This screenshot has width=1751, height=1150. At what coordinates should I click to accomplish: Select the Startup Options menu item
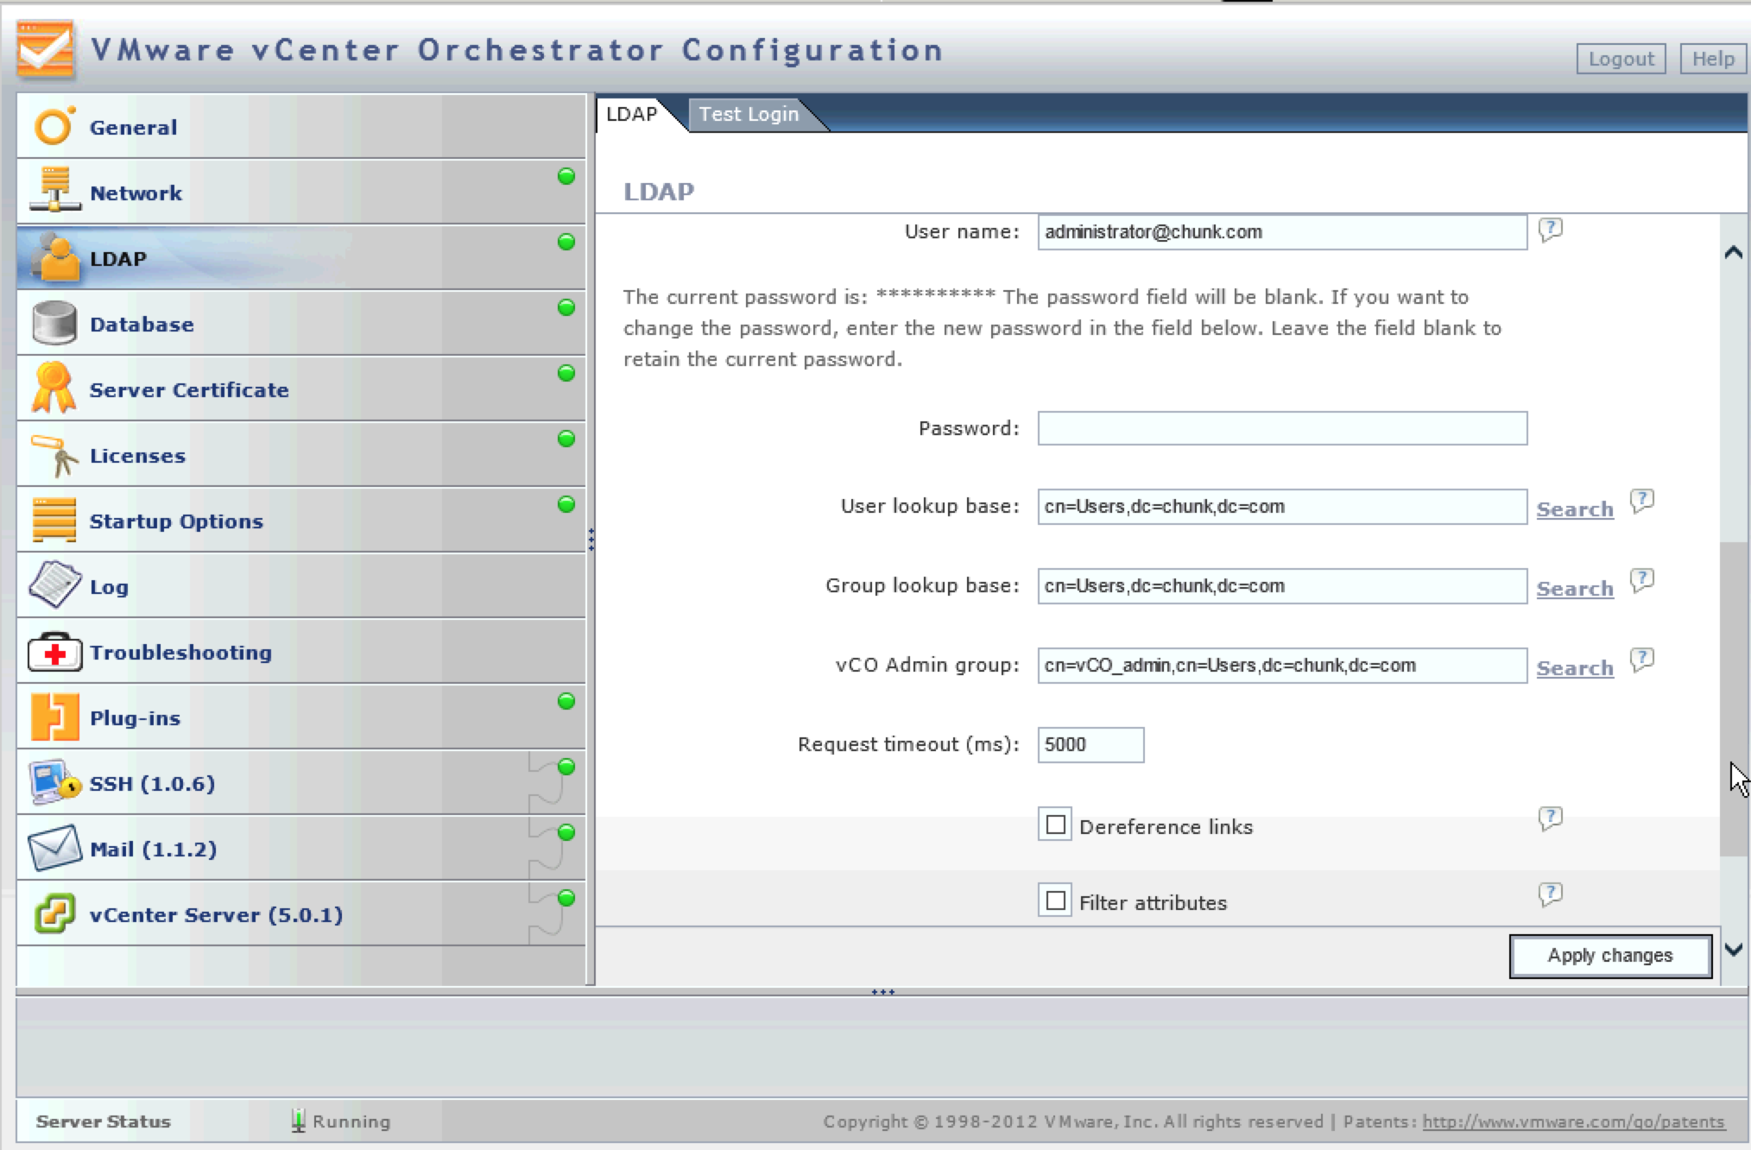[x=176, y=521]
